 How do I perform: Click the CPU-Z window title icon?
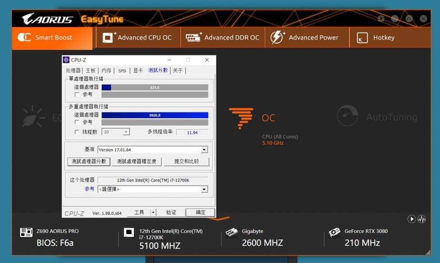[66, 60]
